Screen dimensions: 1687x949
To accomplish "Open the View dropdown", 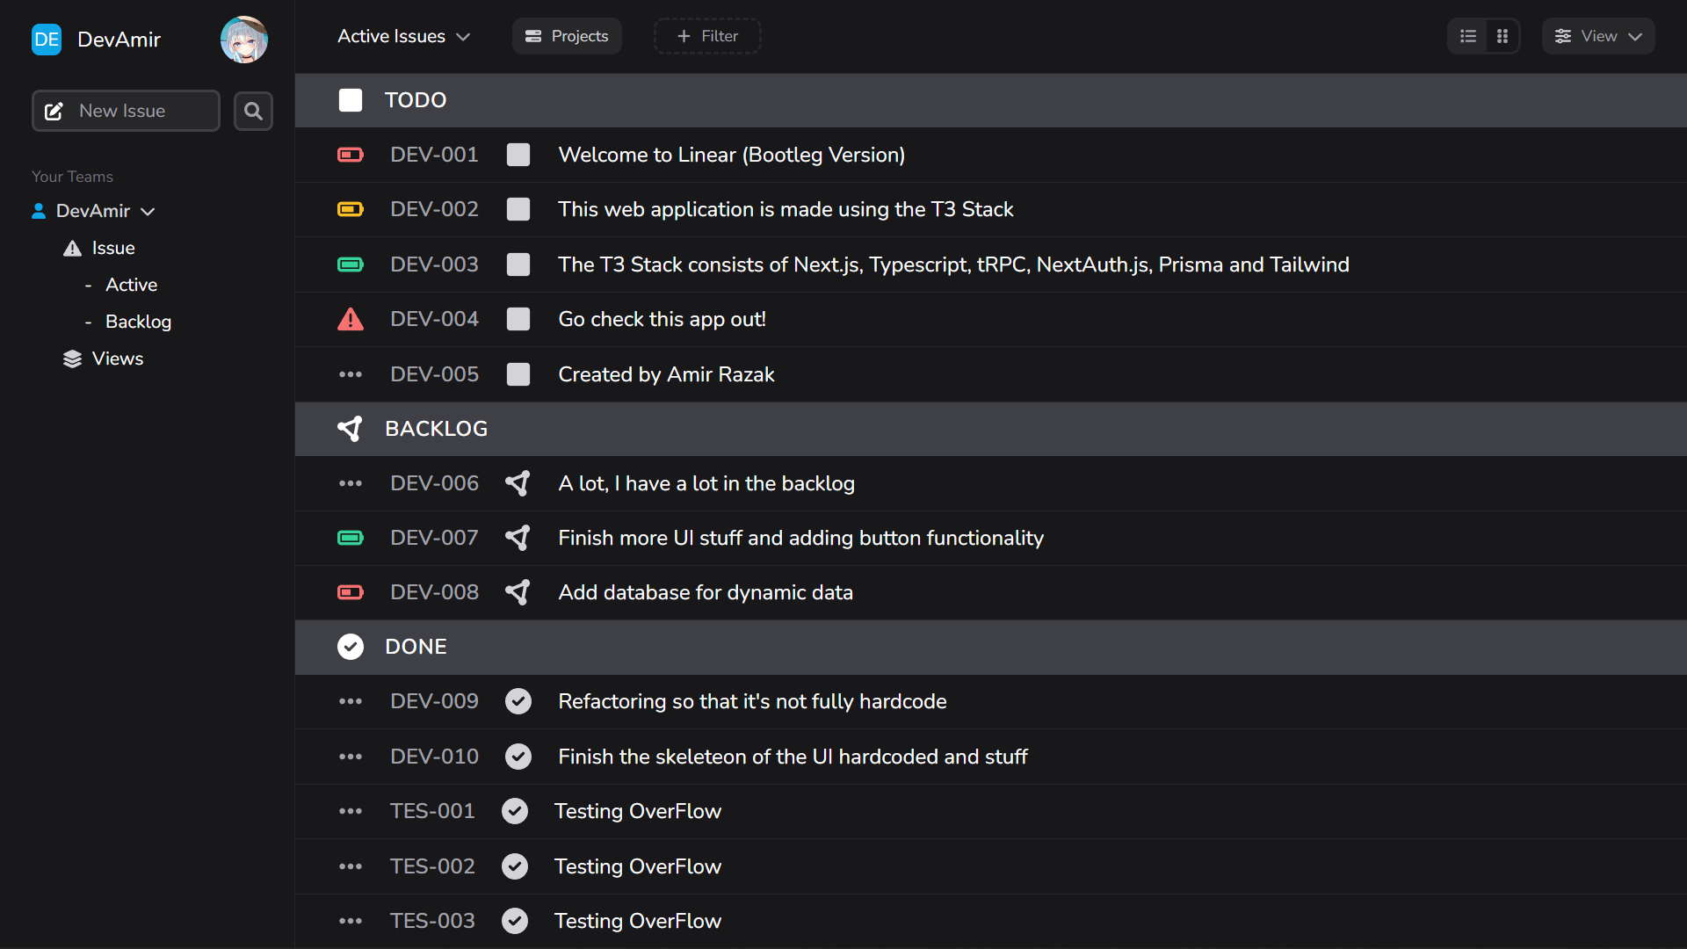I will point(1598,36).
